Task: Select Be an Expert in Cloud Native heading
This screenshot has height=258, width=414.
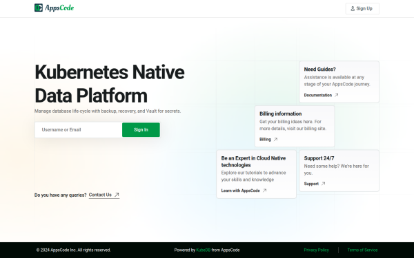Action: 253,162
